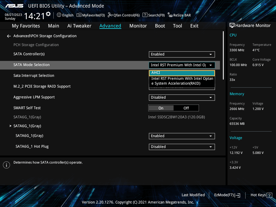
Task: Click the EzMode exit arrow icon
Action: [237, 195]
